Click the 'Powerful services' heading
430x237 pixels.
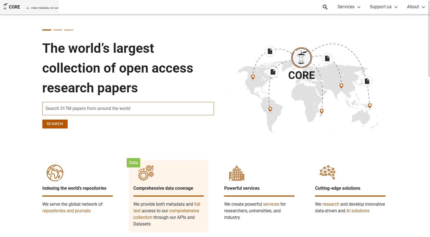(x=242, y=188)
